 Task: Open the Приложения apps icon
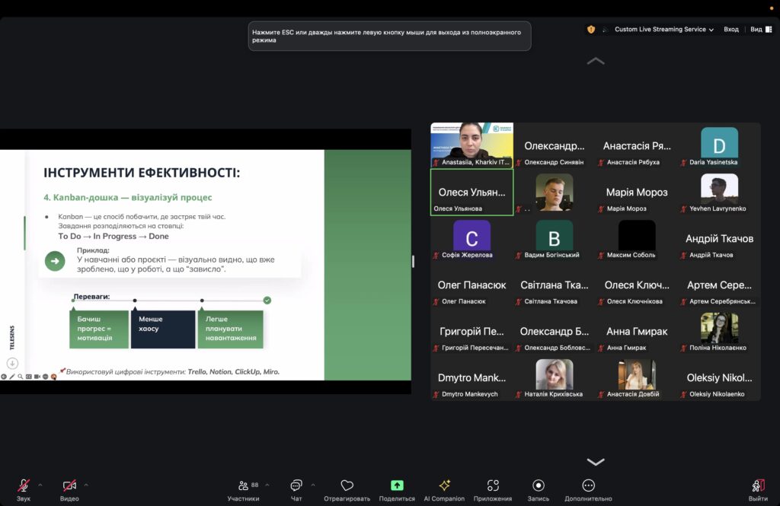pos(493,485)
